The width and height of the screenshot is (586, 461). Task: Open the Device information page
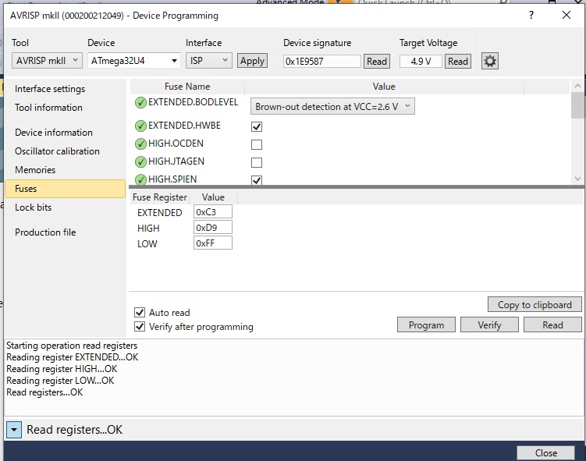click(x=54, y=133)
